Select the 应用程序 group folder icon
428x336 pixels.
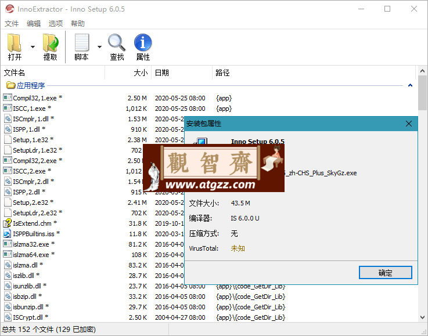[x=10, y=85]
